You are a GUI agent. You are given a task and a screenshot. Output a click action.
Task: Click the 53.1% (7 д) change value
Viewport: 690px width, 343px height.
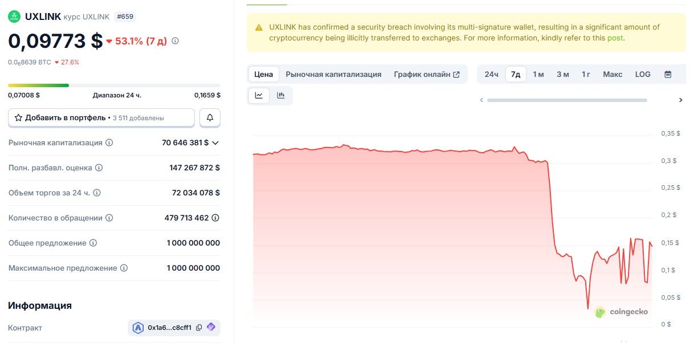[137, 41]
